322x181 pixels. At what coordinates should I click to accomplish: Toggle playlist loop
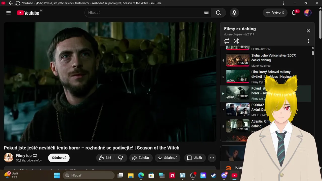coord(227,41)
